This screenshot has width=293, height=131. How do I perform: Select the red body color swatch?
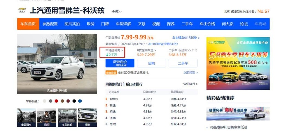point(56,101)
